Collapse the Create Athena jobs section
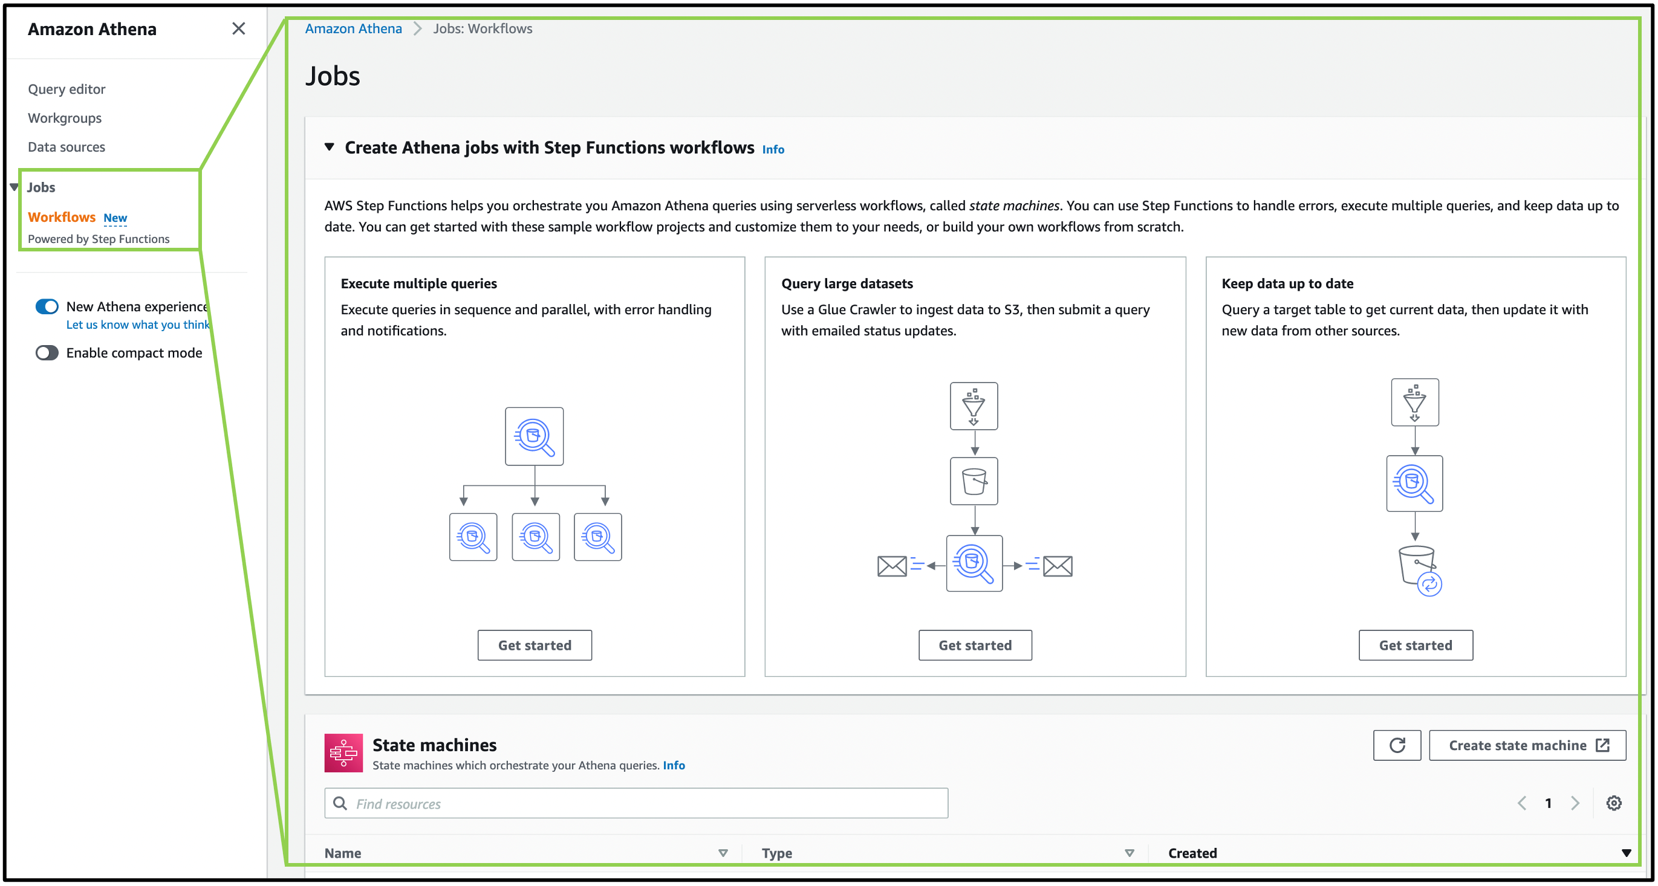The height and width of the screenshot is (886, 1658). 330,147
